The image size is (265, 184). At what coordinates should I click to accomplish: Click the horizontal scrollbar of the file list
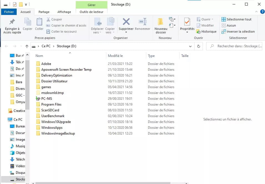click(x=103, y=183)
